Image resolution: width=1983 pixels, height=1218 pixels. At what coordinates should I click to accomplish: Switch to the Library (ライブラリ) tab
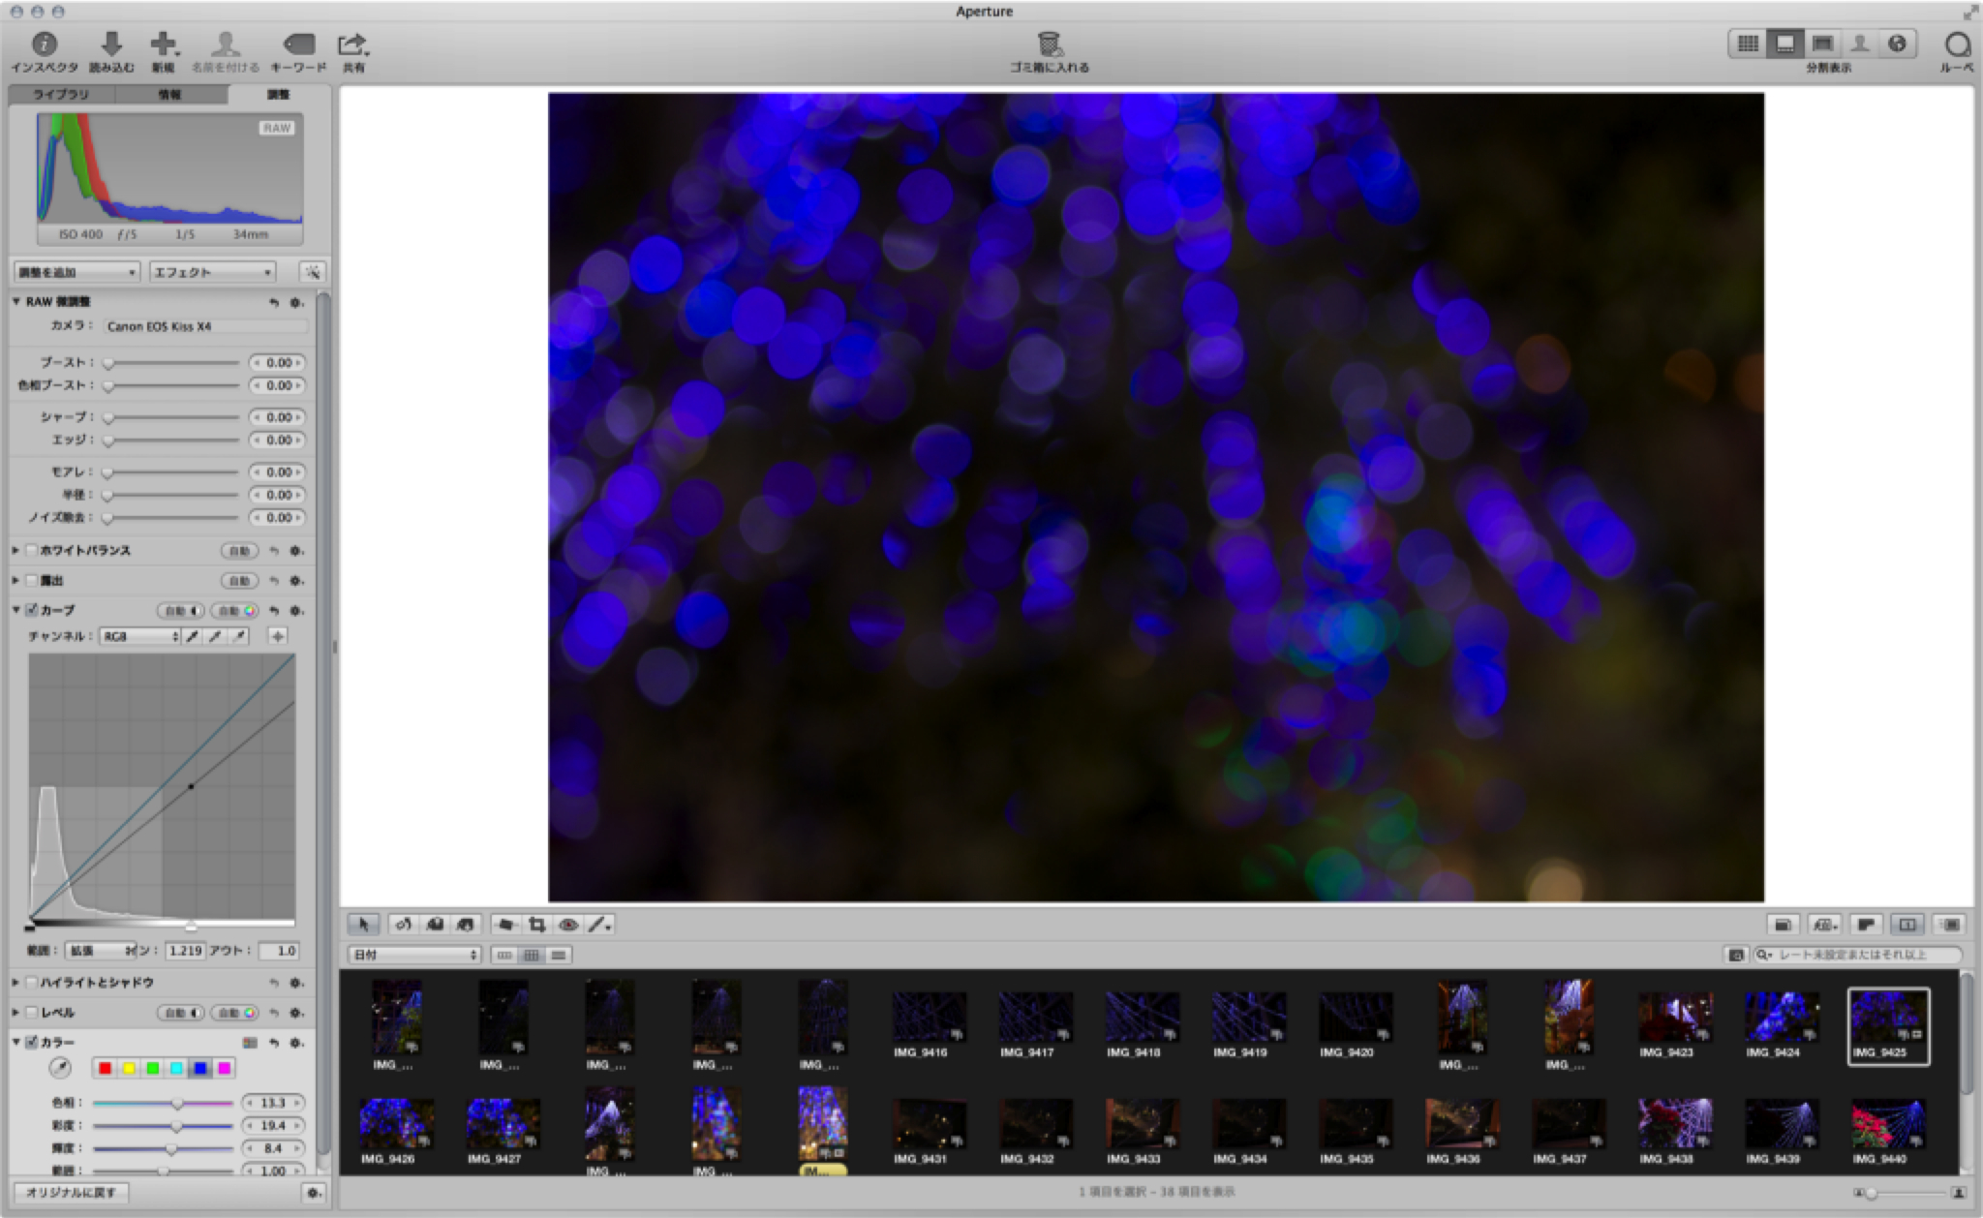[61, 94]
